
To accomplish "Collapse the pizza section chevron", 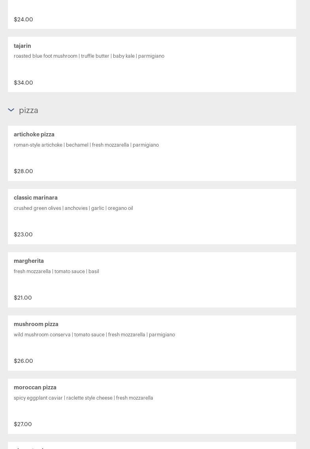I will (11, 110).
